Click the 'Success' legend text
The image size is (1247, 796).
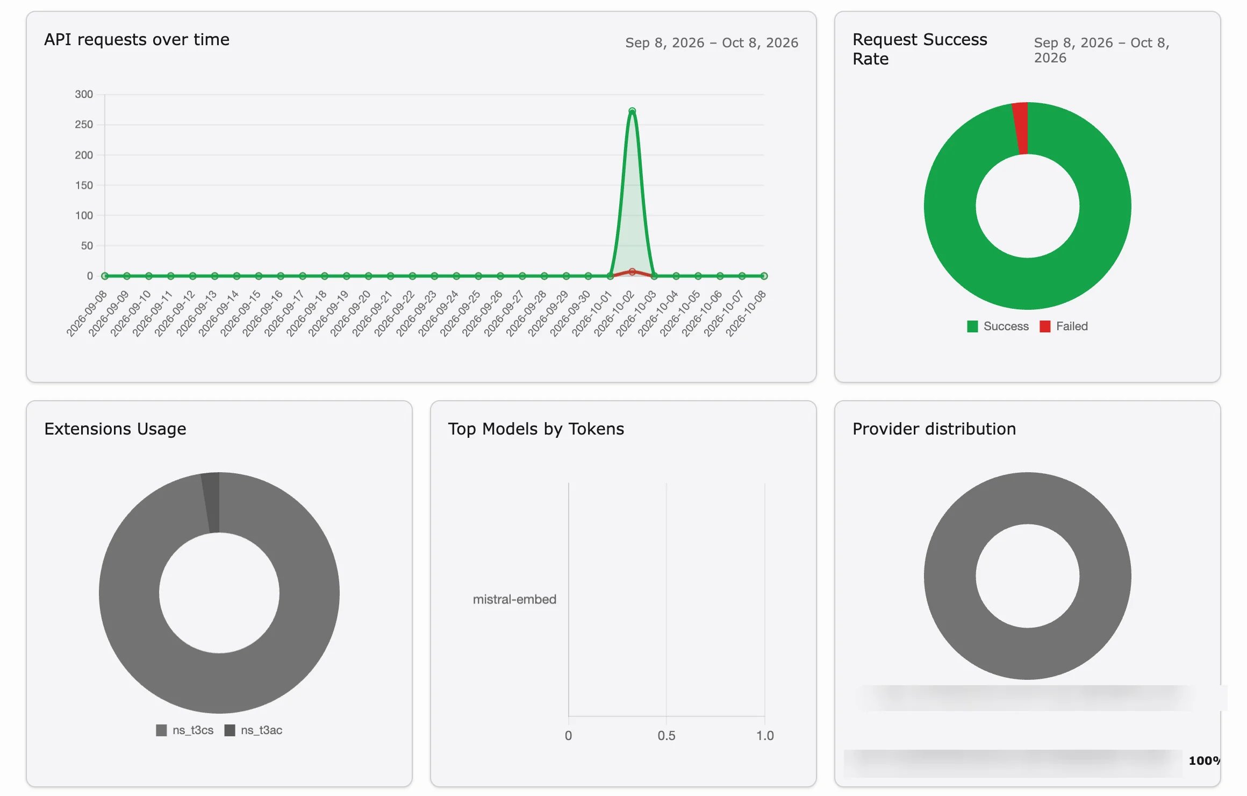pyautogui.click(x=1006, y=326)
